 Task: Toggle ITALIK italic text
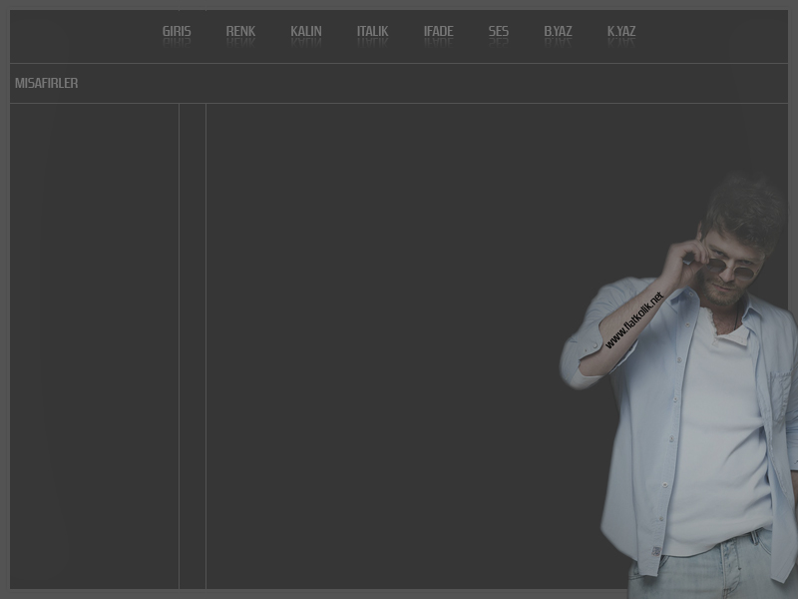pyautogui.click(x=372, y=31)
